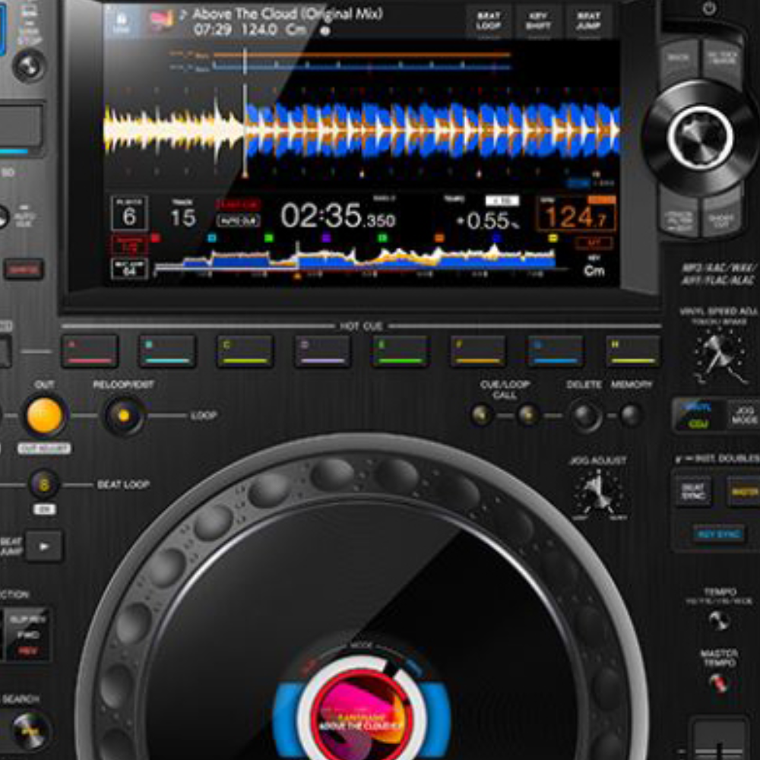Push the power button icon
Screen dimensions: 760x760
point(709,8)
